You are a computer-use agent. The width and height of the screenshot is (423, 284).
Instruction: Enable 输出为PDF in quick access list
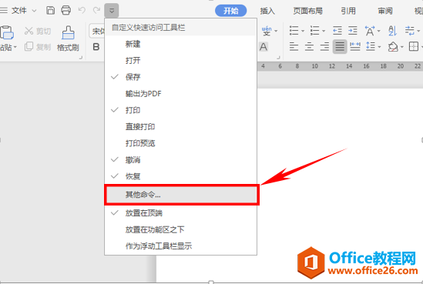coord(180,93)
